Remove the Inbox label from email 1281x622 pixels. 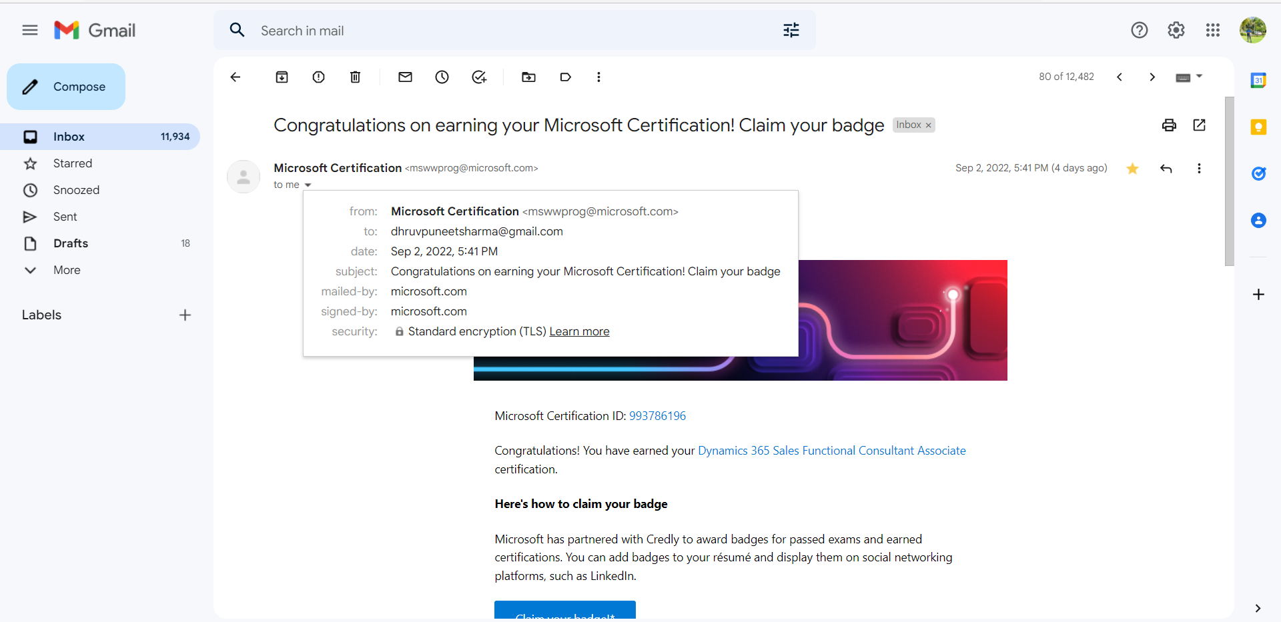coord(928,125)
